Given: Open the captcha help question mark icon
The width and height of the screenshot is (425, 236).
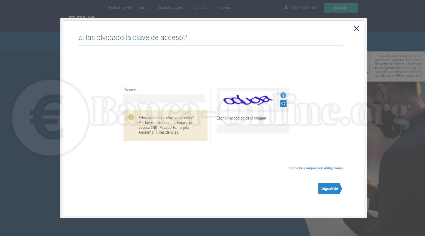Looking at the screenshot, I should [x=283, y=95].
